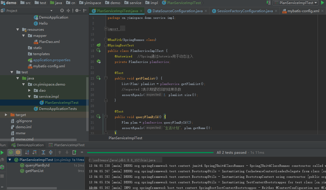Click the Project tree horizontal scrollbar
This screenshot has width=326, height=190.
[38, 140]
